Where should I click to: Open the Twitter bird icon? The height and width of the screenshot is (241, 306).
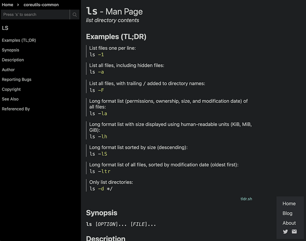tap(285, 231)
